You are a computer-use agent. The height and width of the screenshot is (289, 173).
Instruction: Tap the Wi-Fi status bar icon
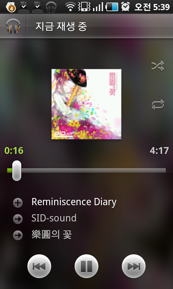[70, 7]
